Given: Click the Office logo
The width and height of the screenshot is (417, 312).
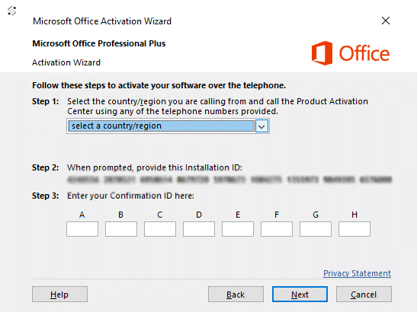Looking at the screenshot, I should [351, 53].
